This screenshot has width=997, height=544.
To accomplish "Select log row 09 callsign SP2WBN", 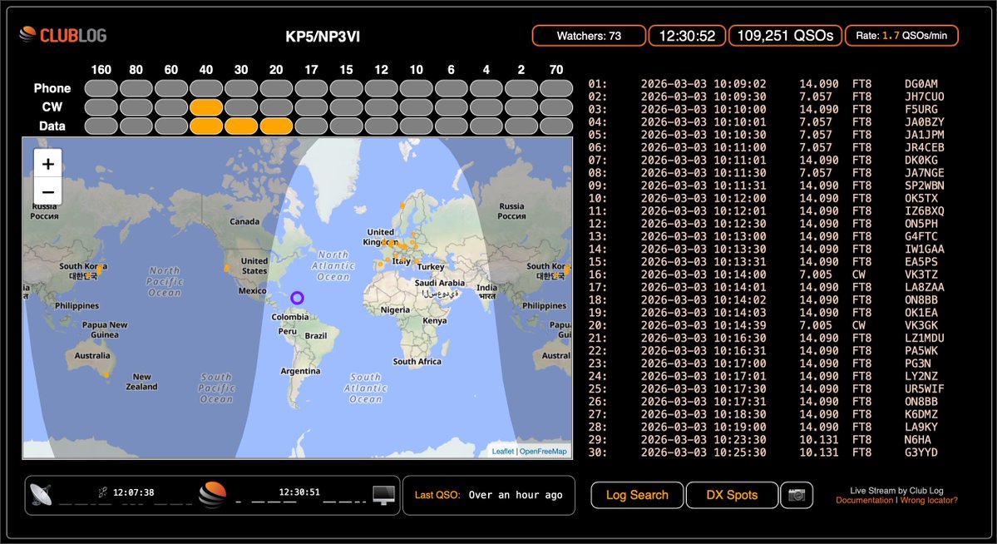I will point(925,185).
